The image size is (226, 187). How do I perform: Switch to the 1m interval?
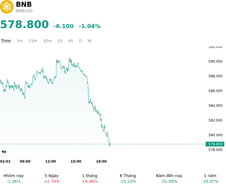coord(19,41)
